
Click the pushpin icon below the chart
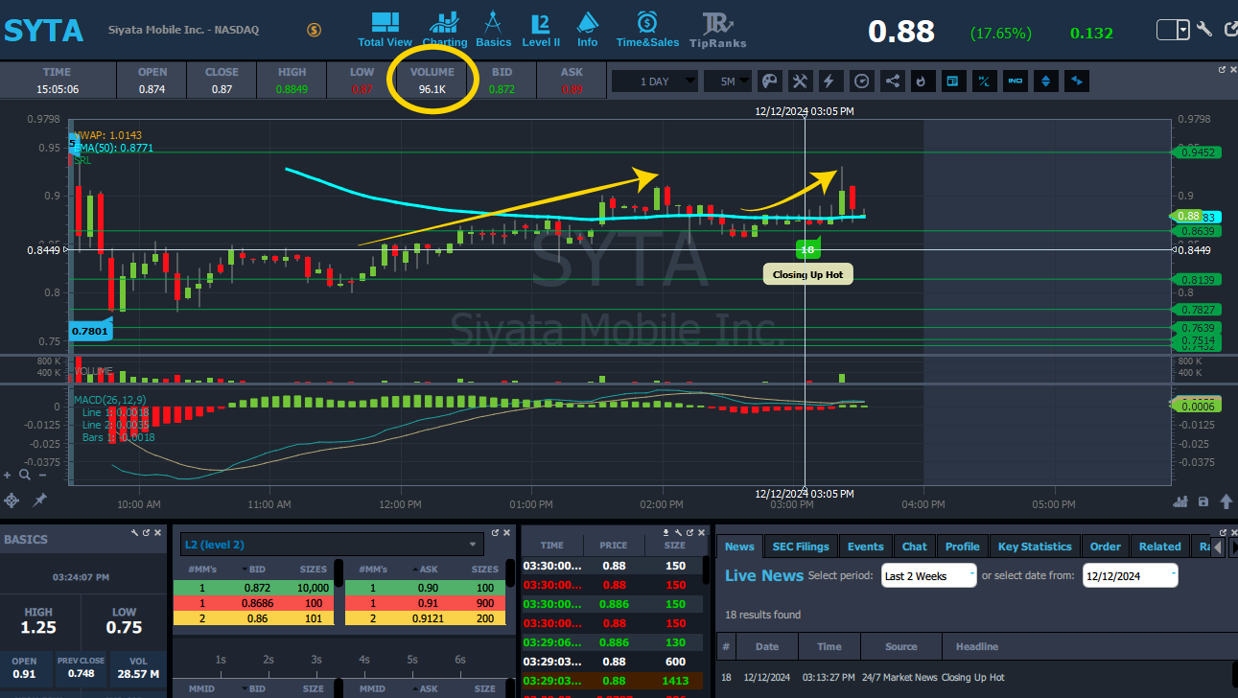[x=39, y=500]
